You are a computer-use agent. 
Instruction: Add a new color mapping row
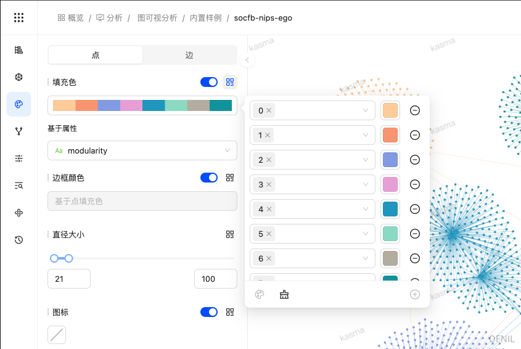coord(415,295)
